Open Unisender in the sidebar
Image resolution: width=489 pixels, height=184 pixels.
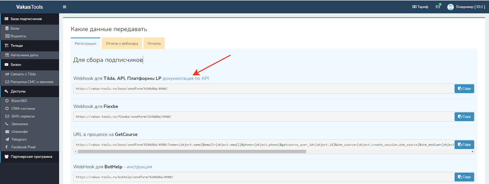(20, 132)
